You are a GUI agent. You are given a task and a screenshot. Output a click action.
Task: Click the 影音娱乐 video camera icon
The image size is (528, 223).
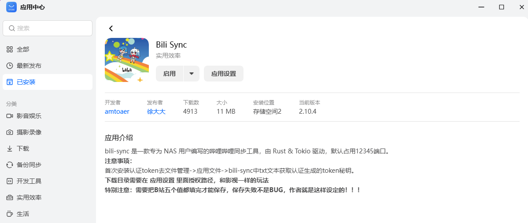pos(10,116)
